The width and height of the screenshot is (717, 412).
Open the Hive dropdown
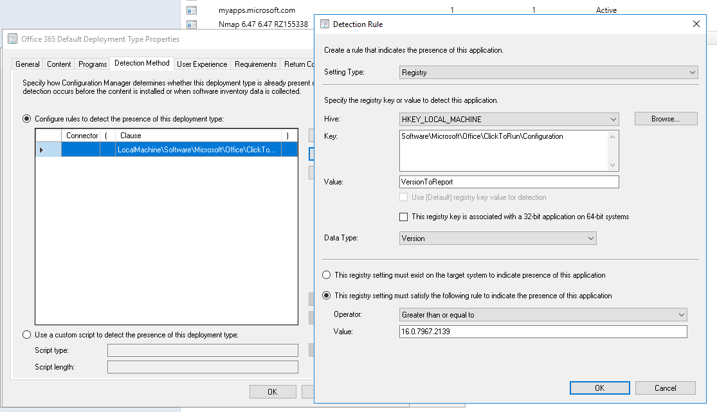[509, 120]
